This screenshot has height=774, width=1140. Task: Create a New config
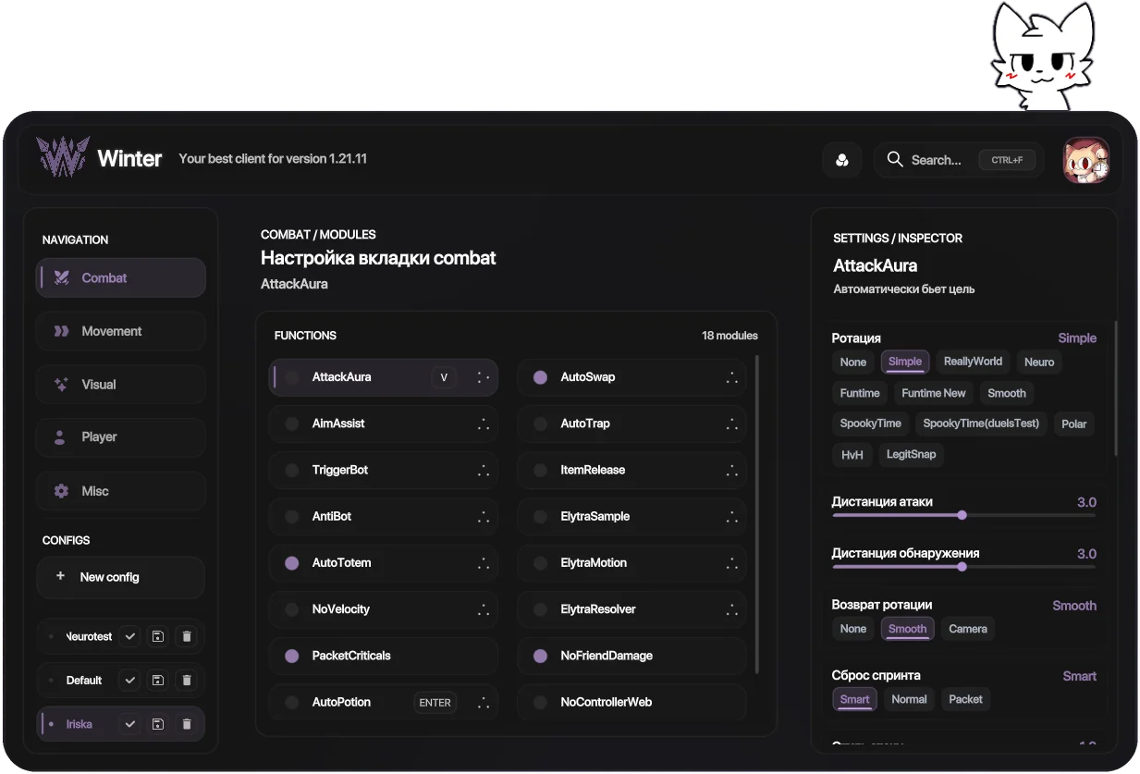[121, 577]
